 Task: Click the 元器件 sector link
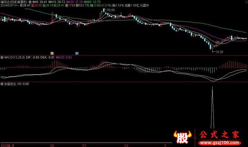(144, 6)
